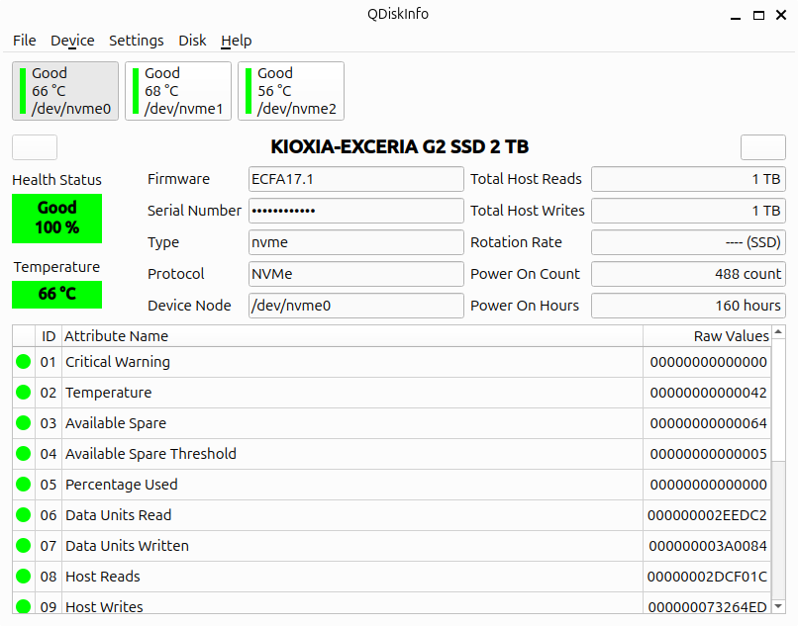Click the green status dot for Critical Warning

[24, 362]
